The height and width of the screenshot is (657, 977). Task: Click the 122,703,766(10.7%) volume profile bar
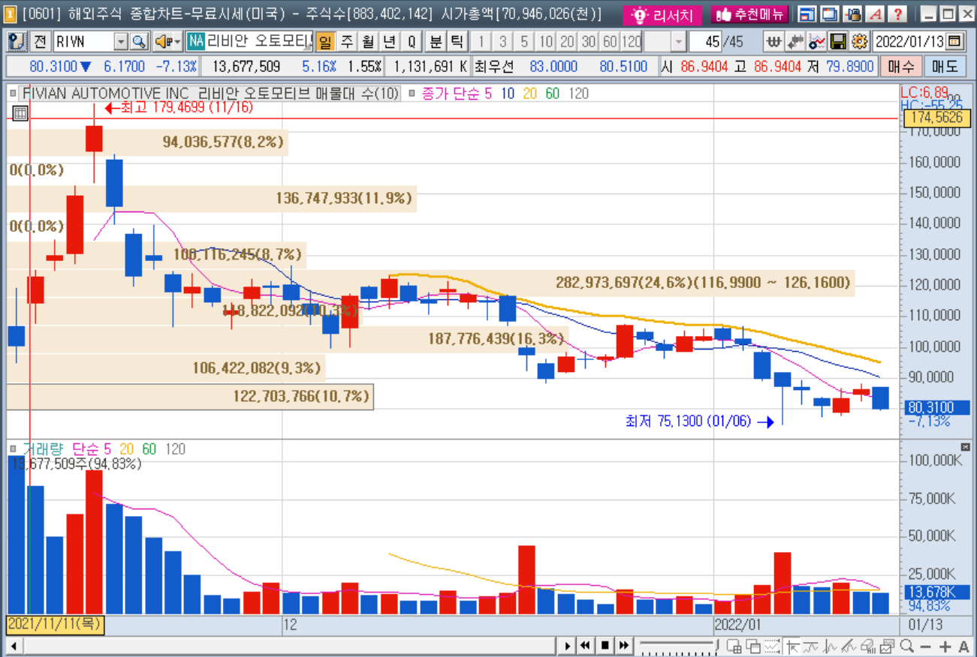190,397
